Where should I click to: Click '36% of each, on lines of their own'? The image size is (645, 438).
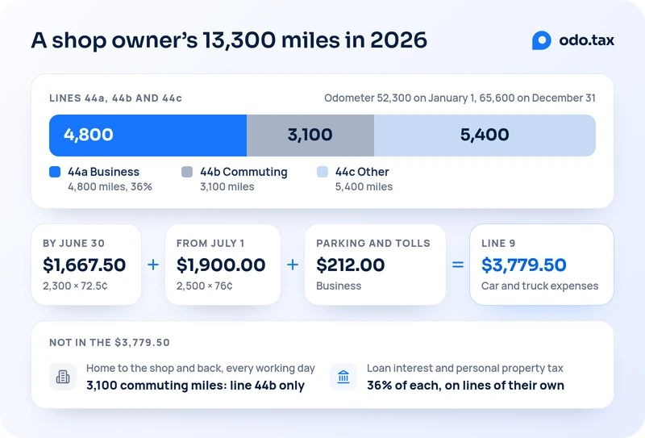466,386
